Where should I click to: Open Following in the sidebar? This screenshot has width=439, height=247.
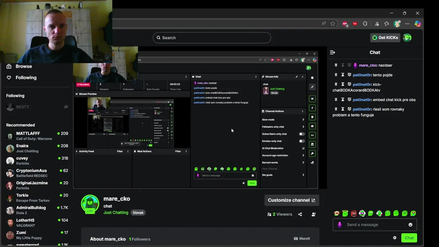[x=22, y=78]
